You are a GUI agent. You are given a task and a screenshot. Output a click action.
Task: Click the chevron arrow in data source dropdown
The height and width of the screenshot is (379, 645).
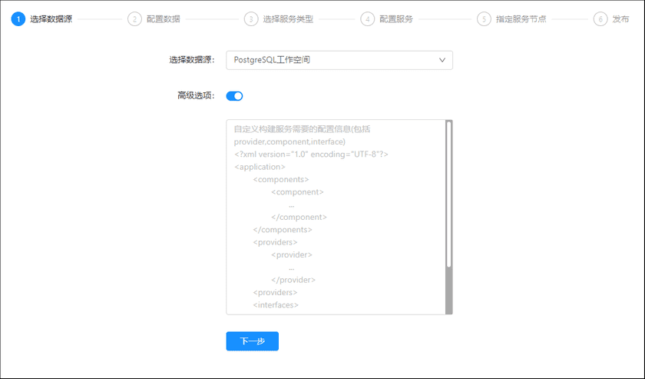(442, 60)
